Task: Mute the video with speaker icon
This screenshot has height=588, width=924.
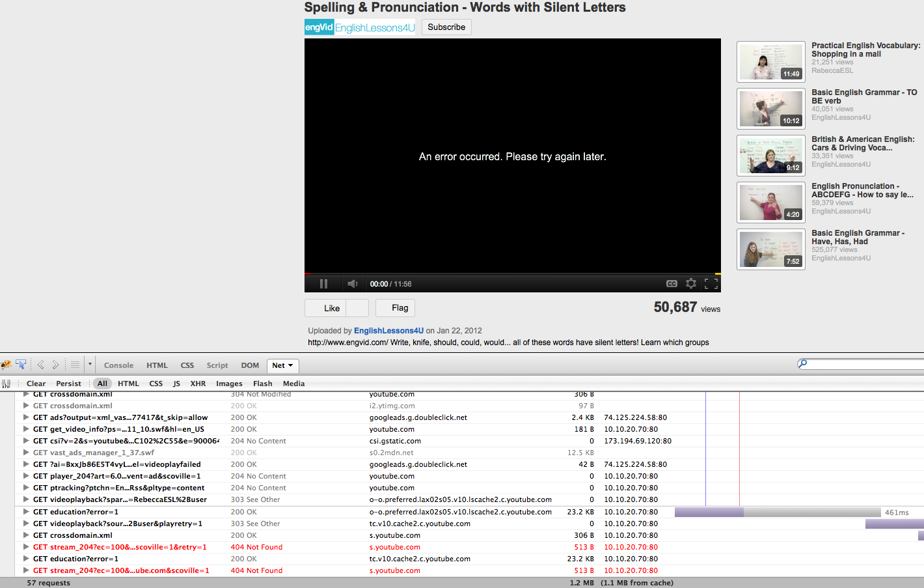Action: click(x=353, y=283)
